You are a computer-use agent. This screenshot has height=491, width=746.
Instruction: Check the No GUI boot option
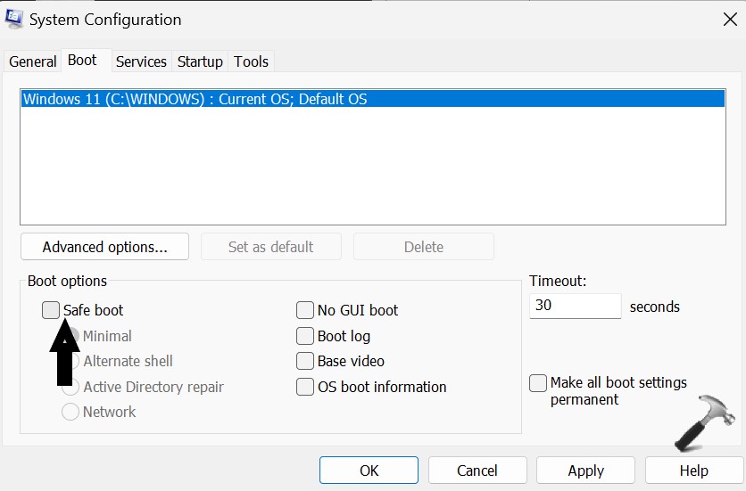pyautogui.click(x=305, y=310)
